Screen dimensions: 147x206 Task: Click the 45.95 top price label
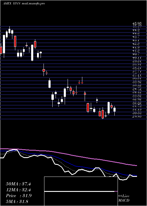pyautogui.click(x=137, y=24)
